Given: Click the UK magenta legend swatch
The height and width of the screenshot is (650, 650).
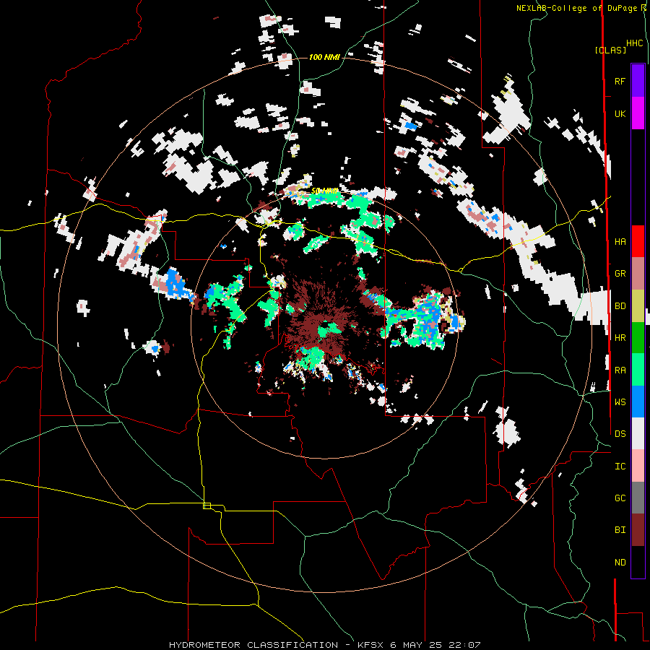Looking at the screenshot, I should pyautogui.click(x=638, y=113).
